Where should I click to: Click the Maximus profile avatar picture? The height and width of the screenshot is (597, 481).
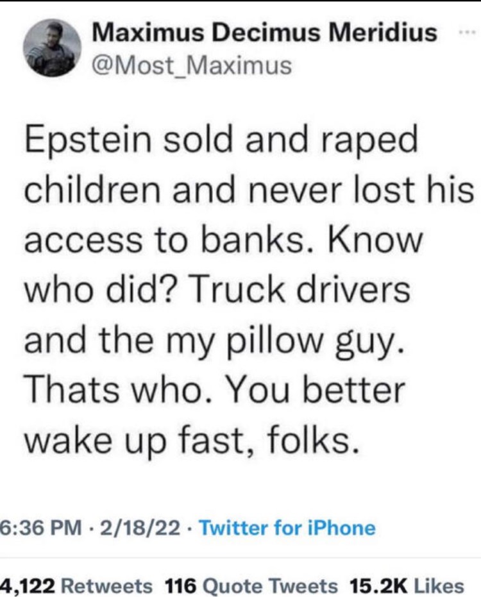point(53,47)
